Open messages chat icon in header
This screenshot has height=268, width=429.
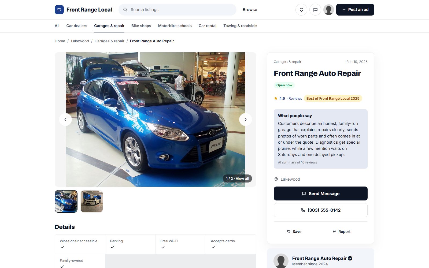coord(315,10)
